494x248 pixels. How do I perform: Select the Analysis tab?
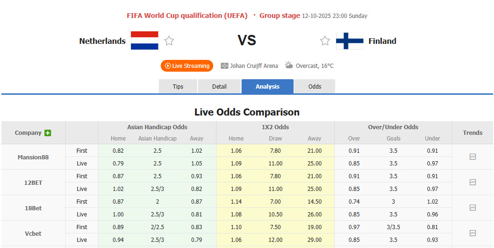[268, 87]
